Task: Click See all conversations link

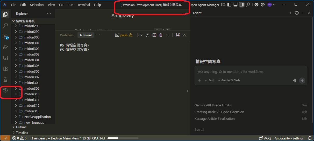Action: (199, 129)
